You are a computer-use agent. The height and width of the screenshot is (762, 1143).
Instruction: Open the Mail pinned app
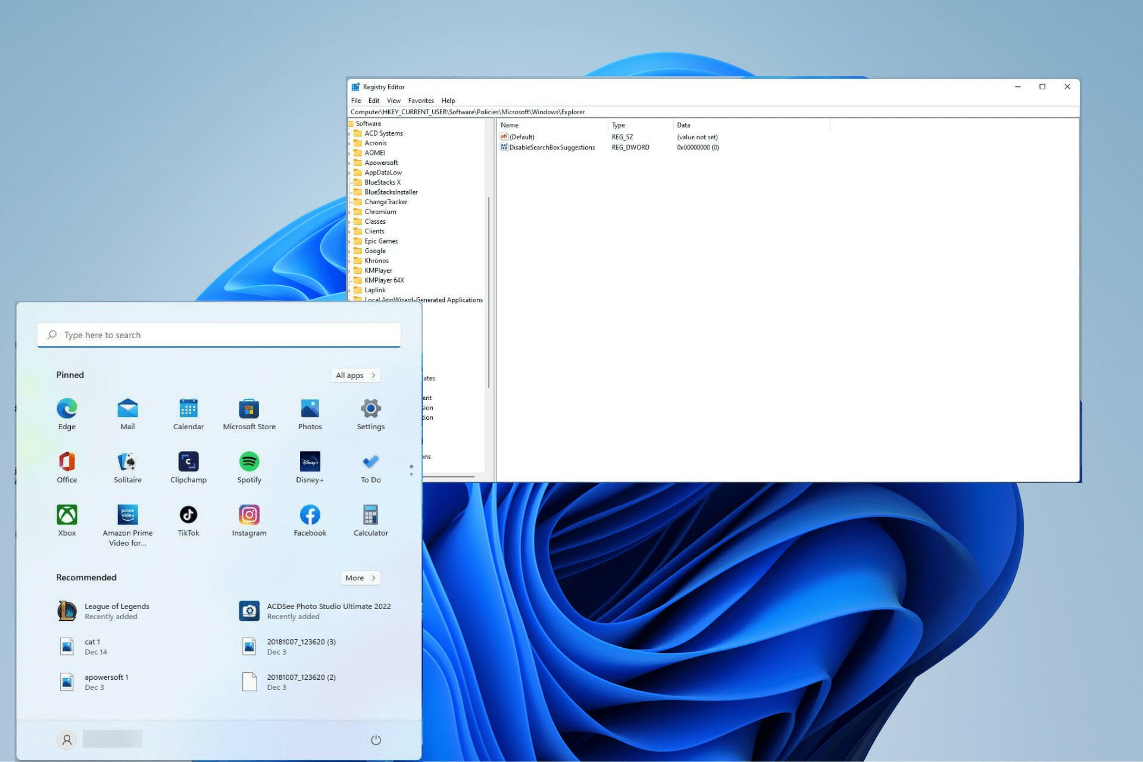(x=127, y=414)
